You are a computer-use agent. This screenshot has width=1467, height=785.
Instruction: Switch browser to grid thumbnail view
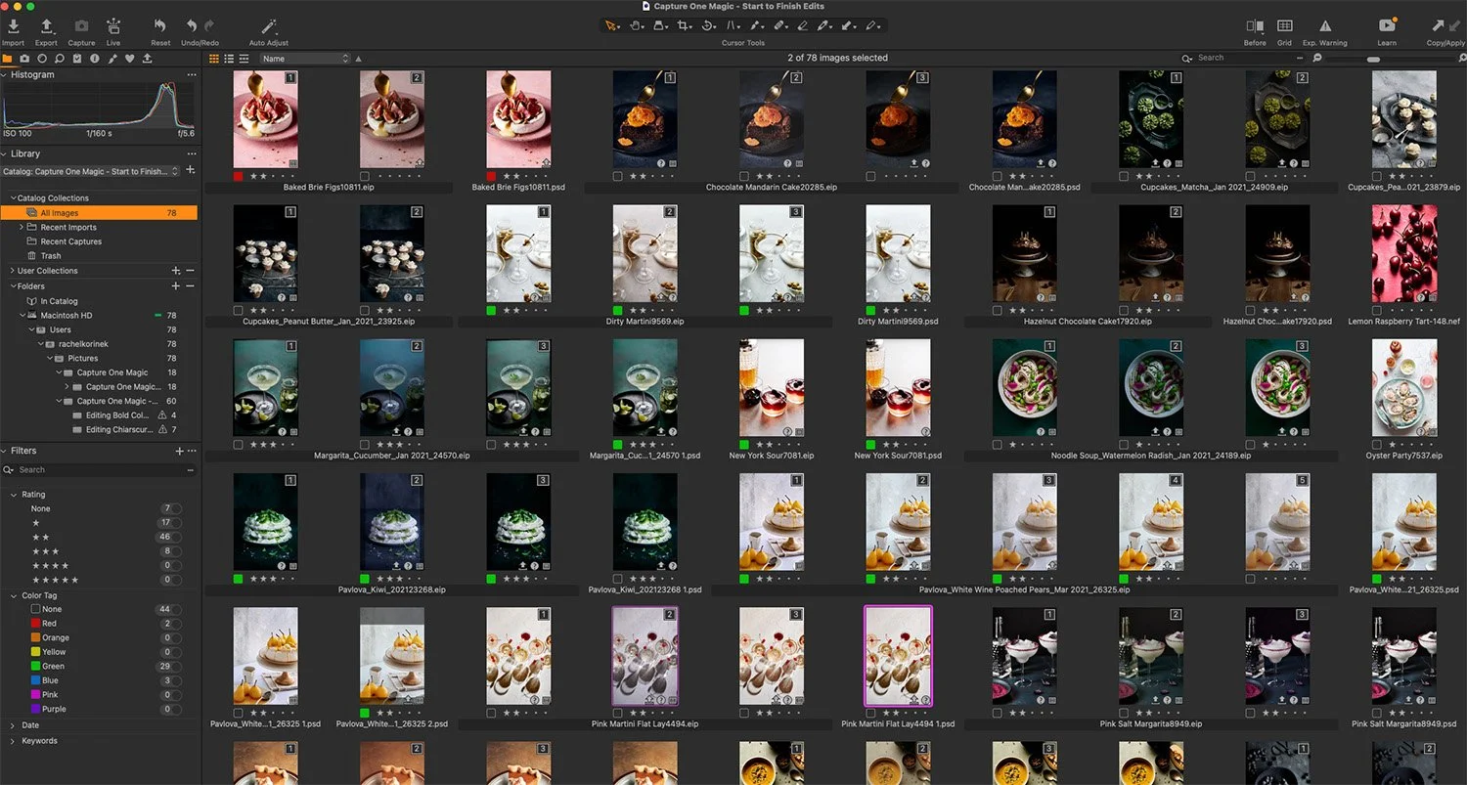[214, 59]
